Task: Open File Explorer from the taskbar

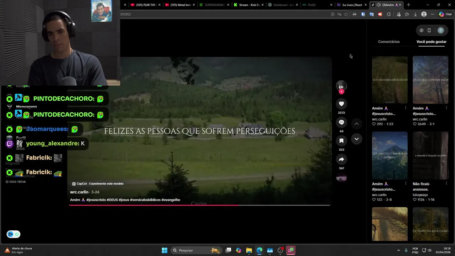Action: point(249,250)
